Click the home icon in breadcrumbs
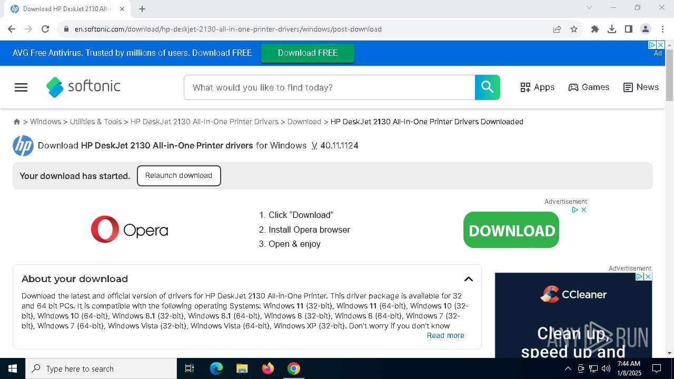The height and width of the screenshot is (379, 674). [17, 122]
